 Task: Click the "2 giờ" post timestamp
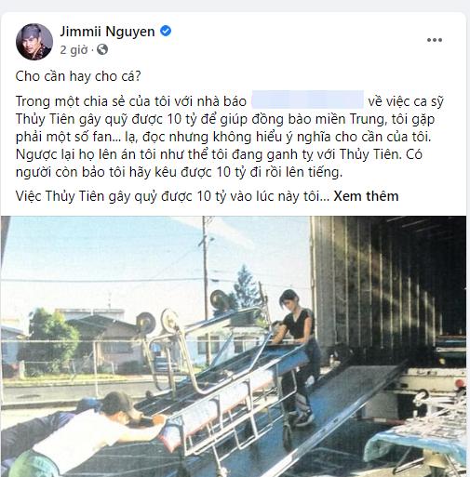click(74, 49)
